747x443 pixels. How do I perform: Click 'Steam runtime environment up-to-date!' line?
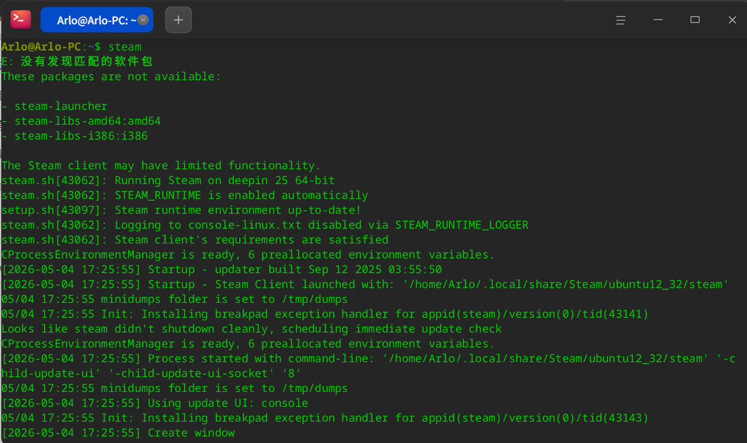point(181,210)
